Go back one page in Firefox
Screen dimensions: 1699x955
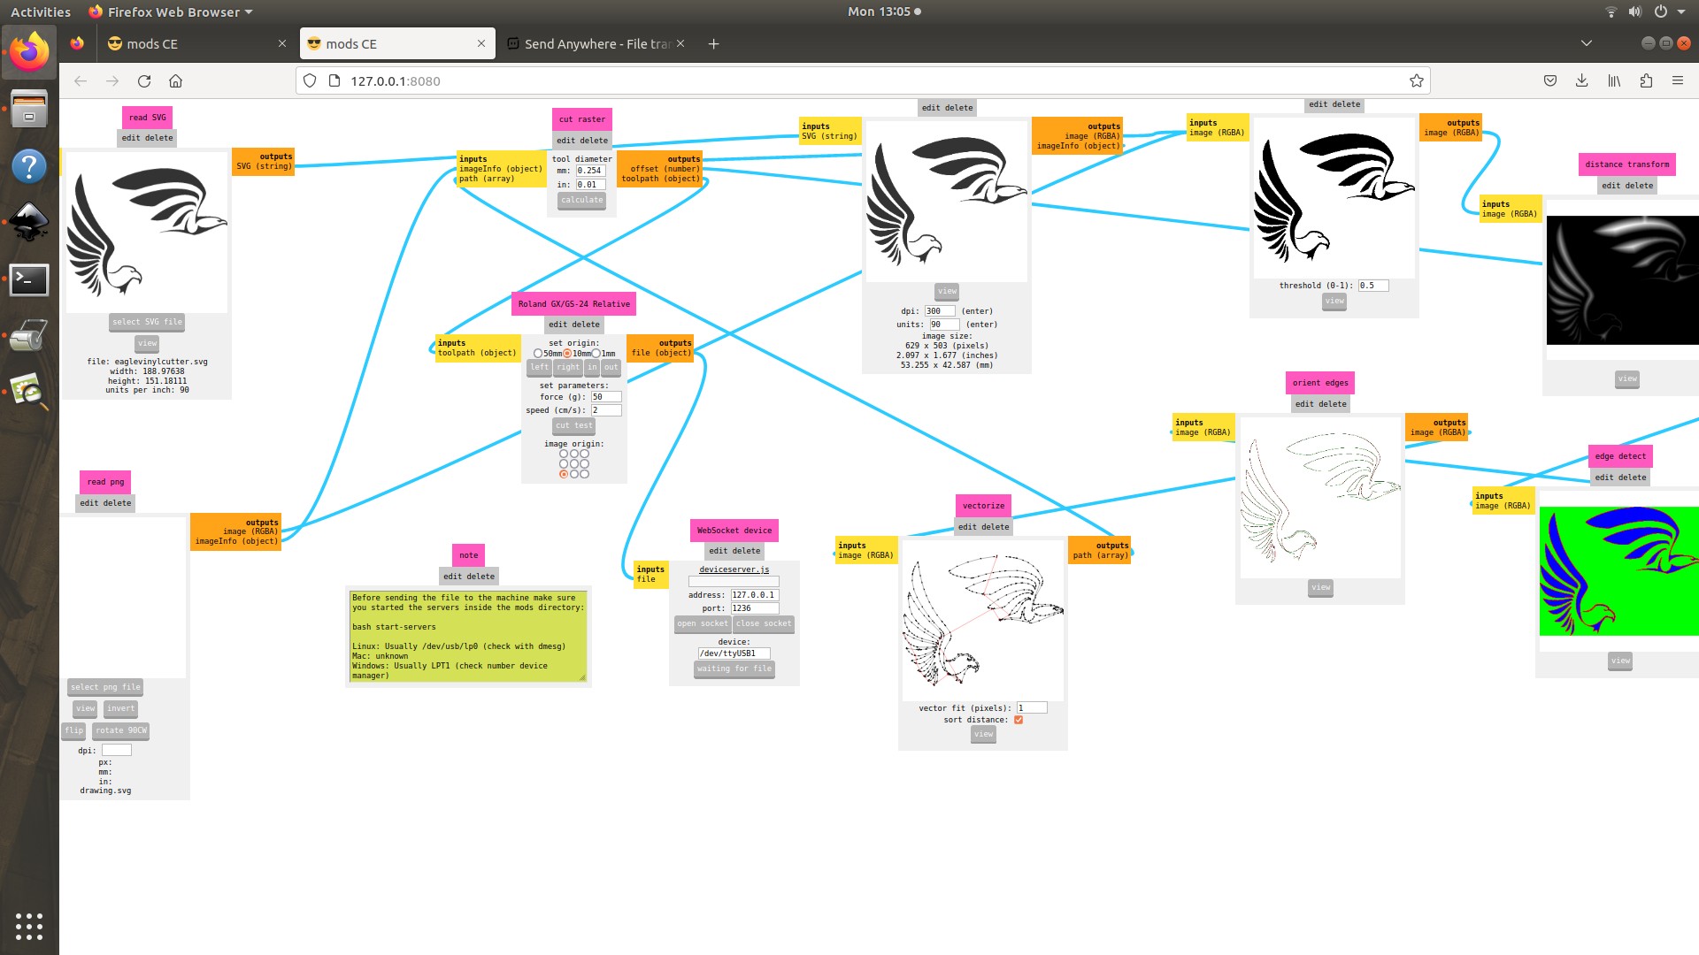coord(81,80)
